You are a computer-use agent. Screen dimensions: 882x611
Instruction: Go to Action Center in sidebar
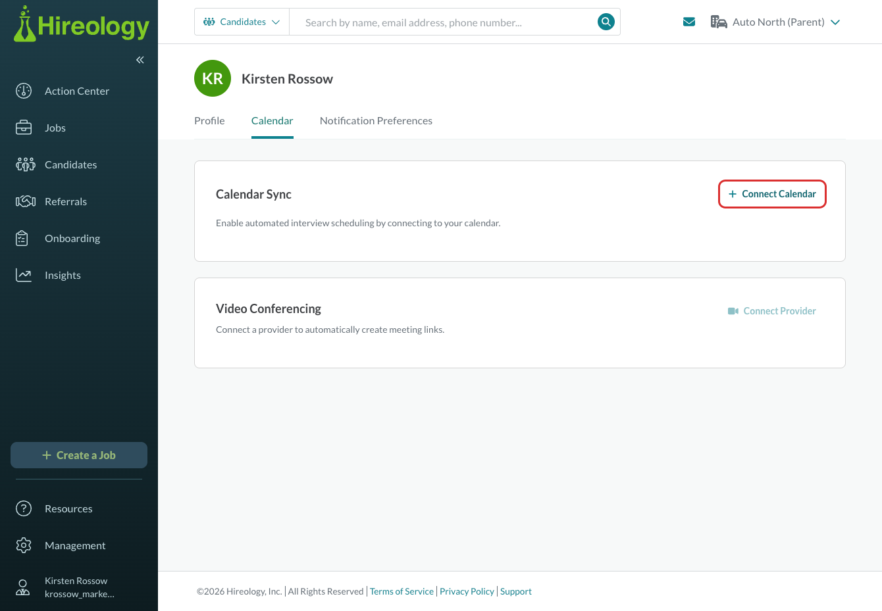pos(77,91)
